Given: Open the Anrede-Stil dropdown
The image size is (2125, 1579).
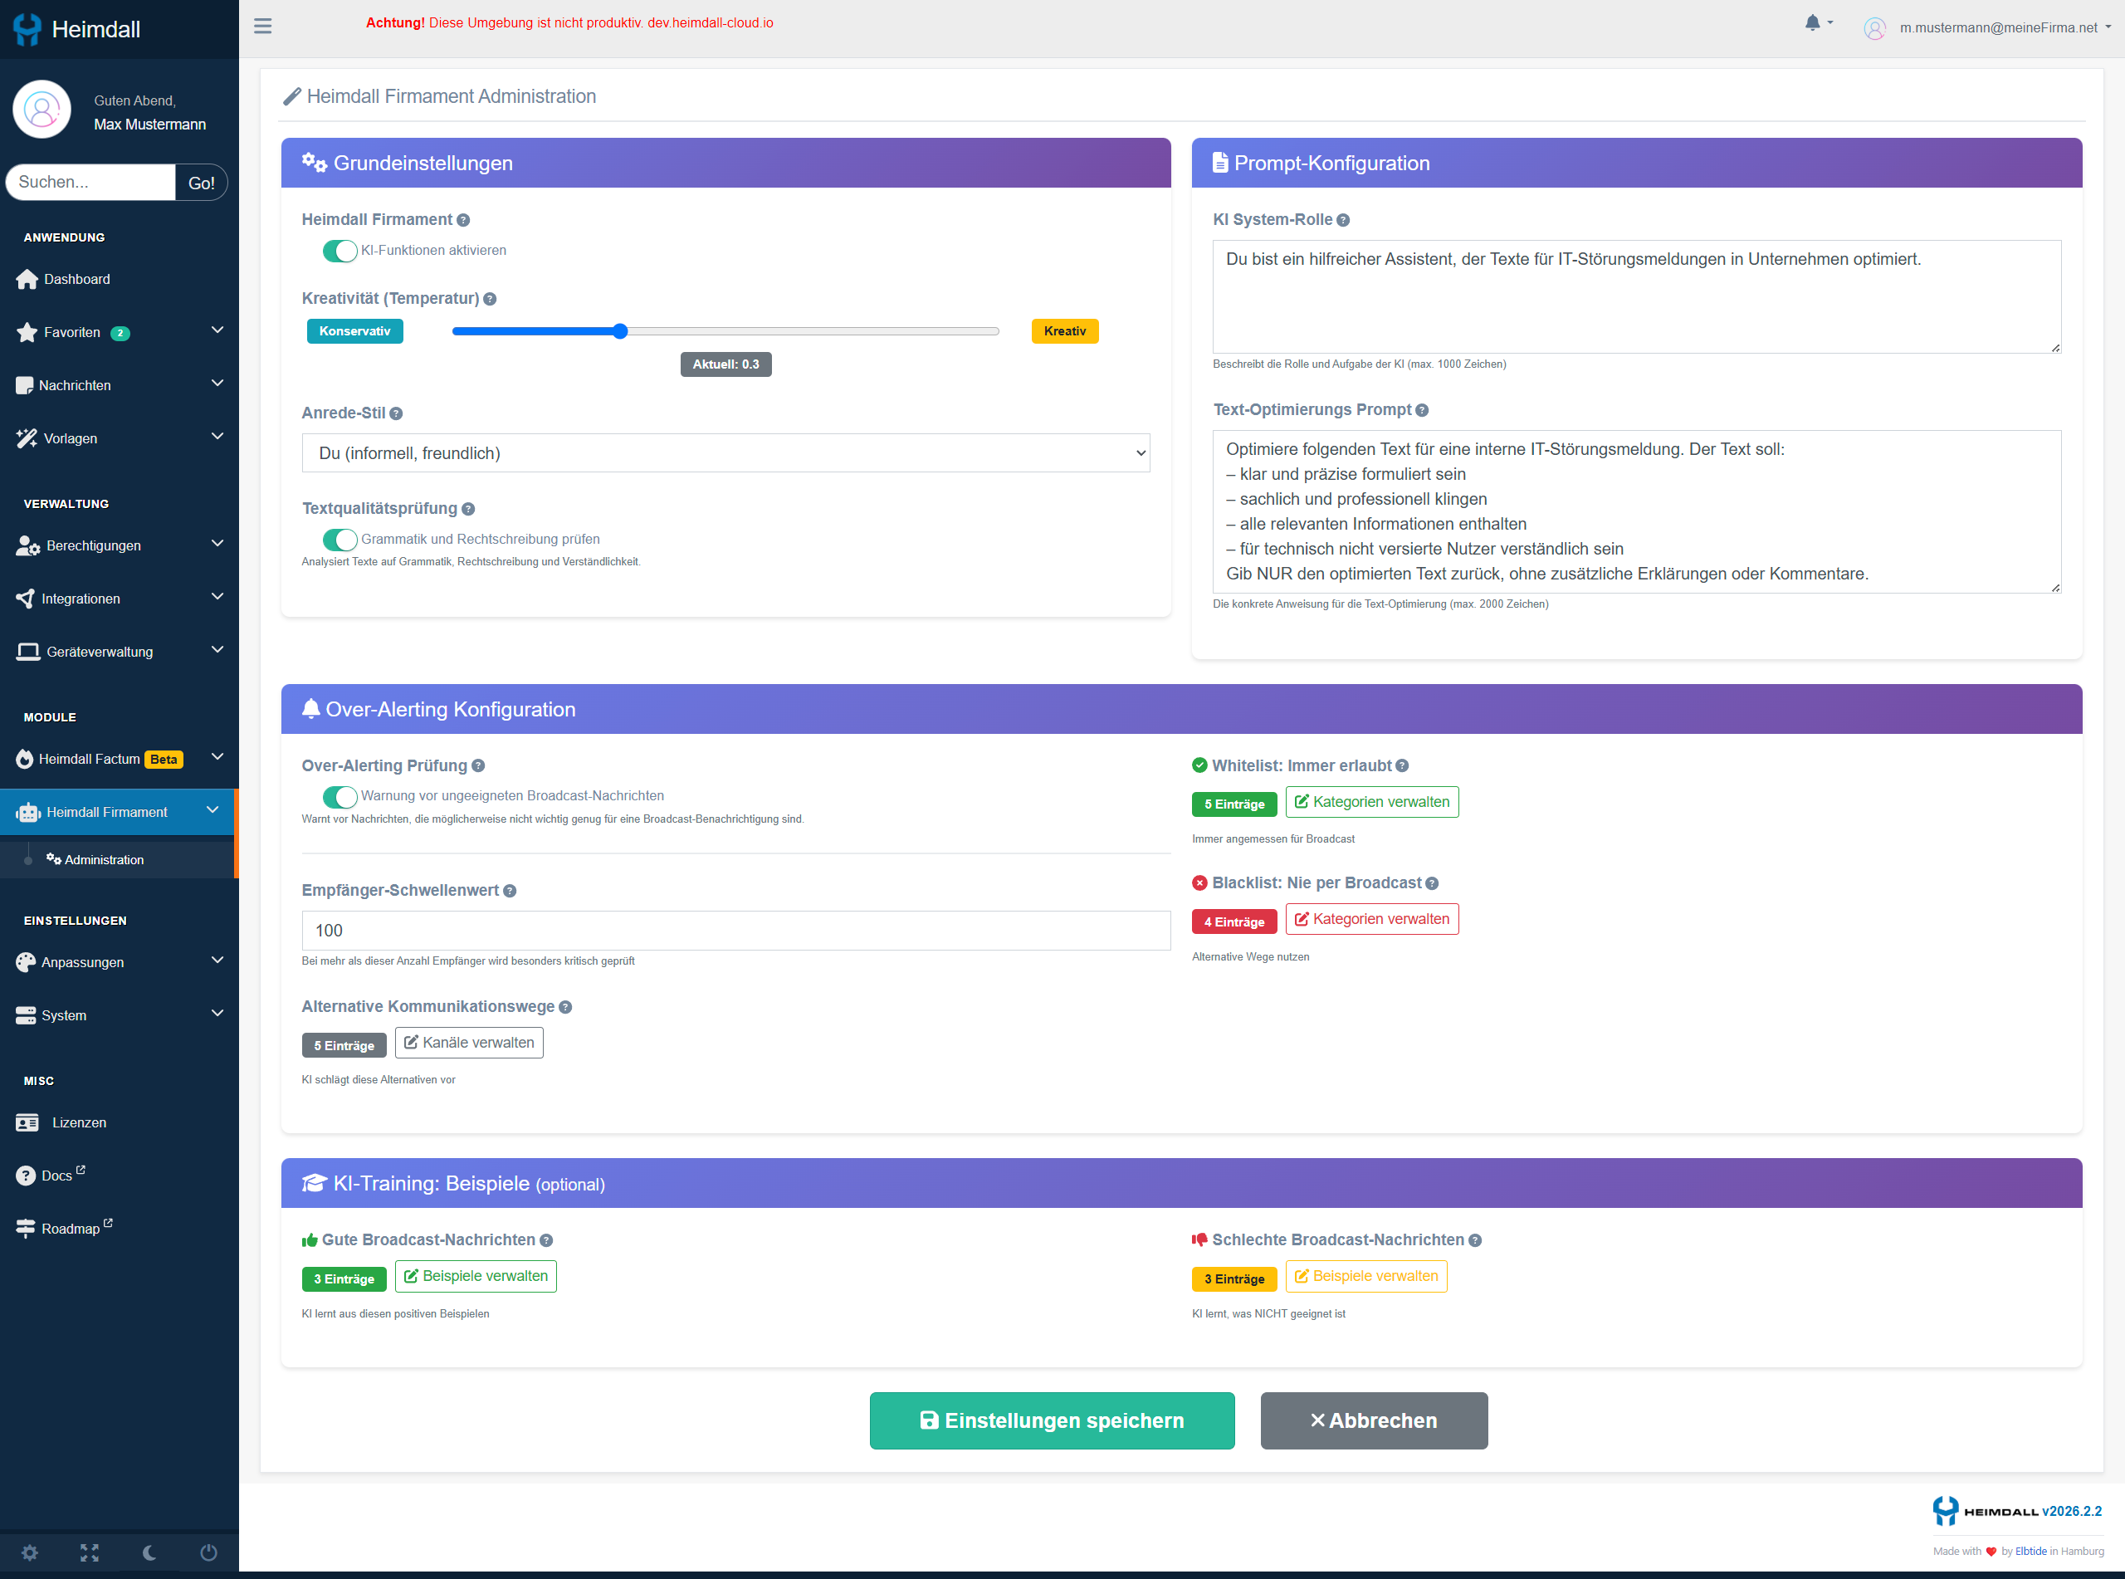Looking at the screenshot, I should click(726, 453).
